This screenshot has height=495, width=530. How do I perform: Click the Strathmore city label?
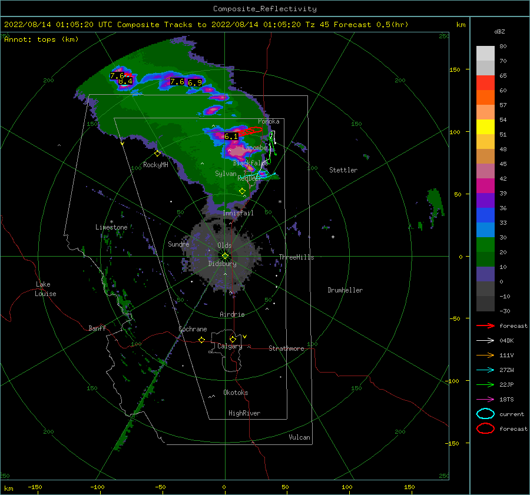pos(286,348)
